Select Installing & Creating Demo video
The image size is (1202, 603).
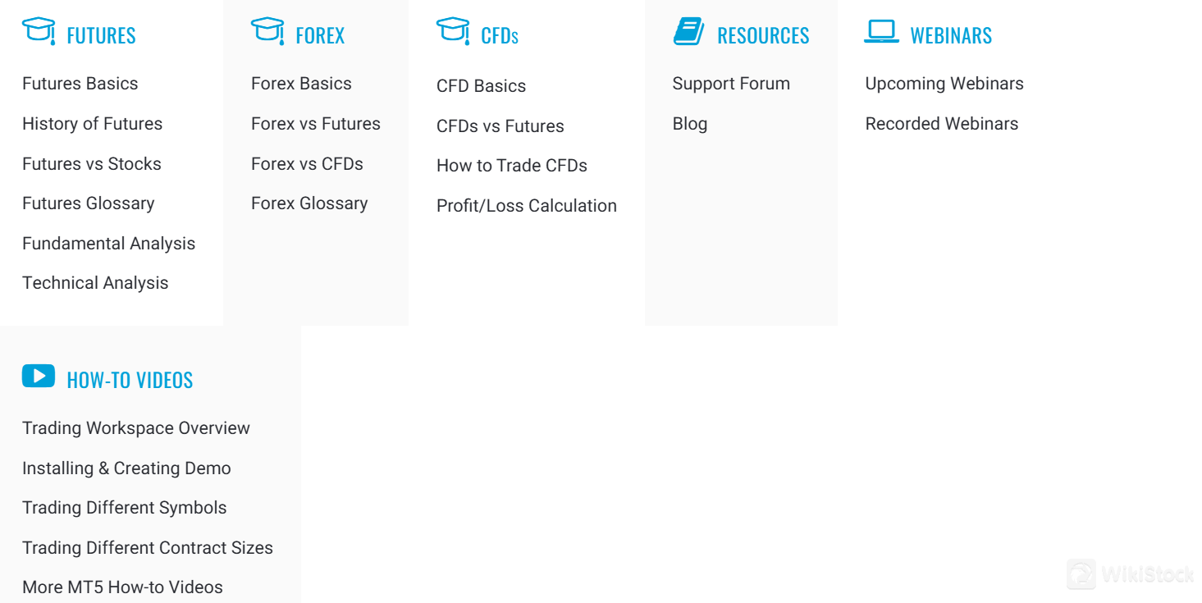126,468
